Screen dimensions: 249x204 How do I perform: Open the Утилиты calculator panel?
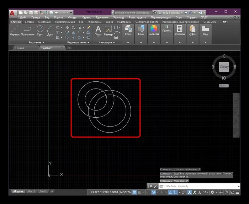click(180, 30)
